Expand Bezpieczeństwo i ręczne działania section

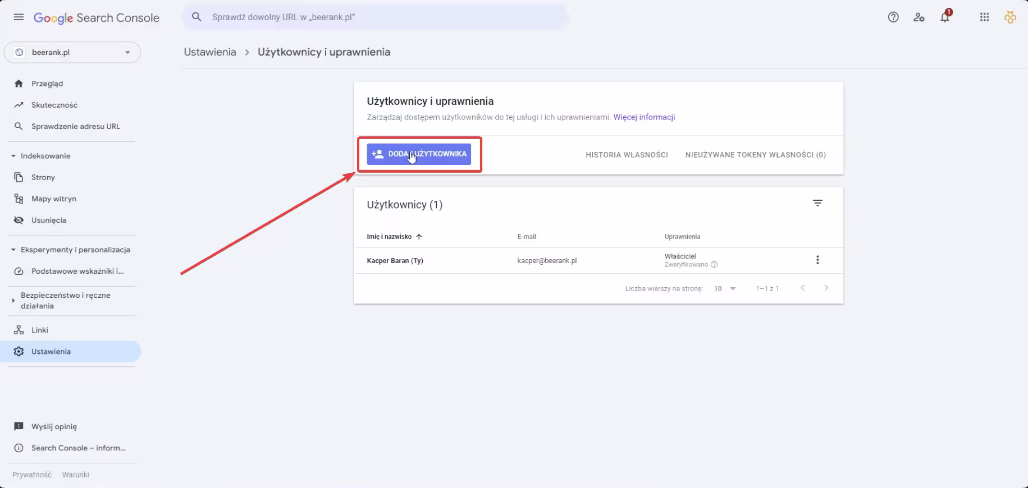tap(13, 301)
